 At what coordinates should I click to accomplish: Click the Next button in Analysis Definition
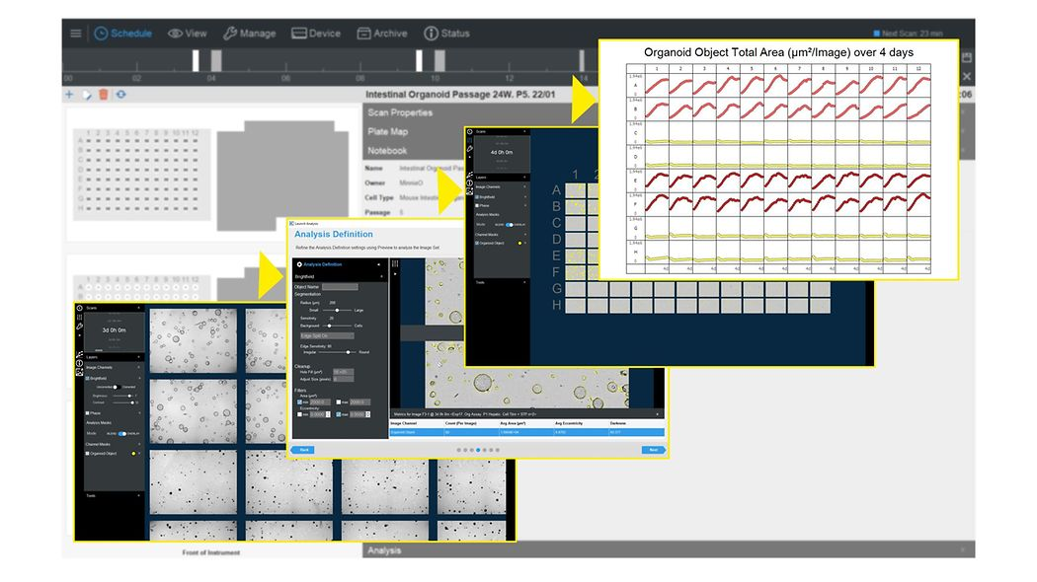tap(651, 450)
